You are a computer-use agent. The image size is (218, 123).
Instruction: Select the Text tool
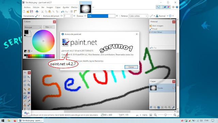coord(25,109)
